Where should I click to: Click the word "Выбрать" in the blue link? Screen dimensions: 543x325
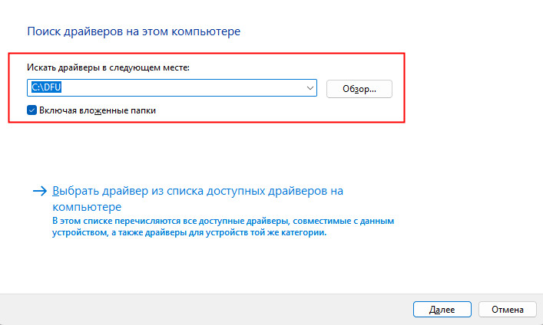pyautogui.click(x=75, y=191)
